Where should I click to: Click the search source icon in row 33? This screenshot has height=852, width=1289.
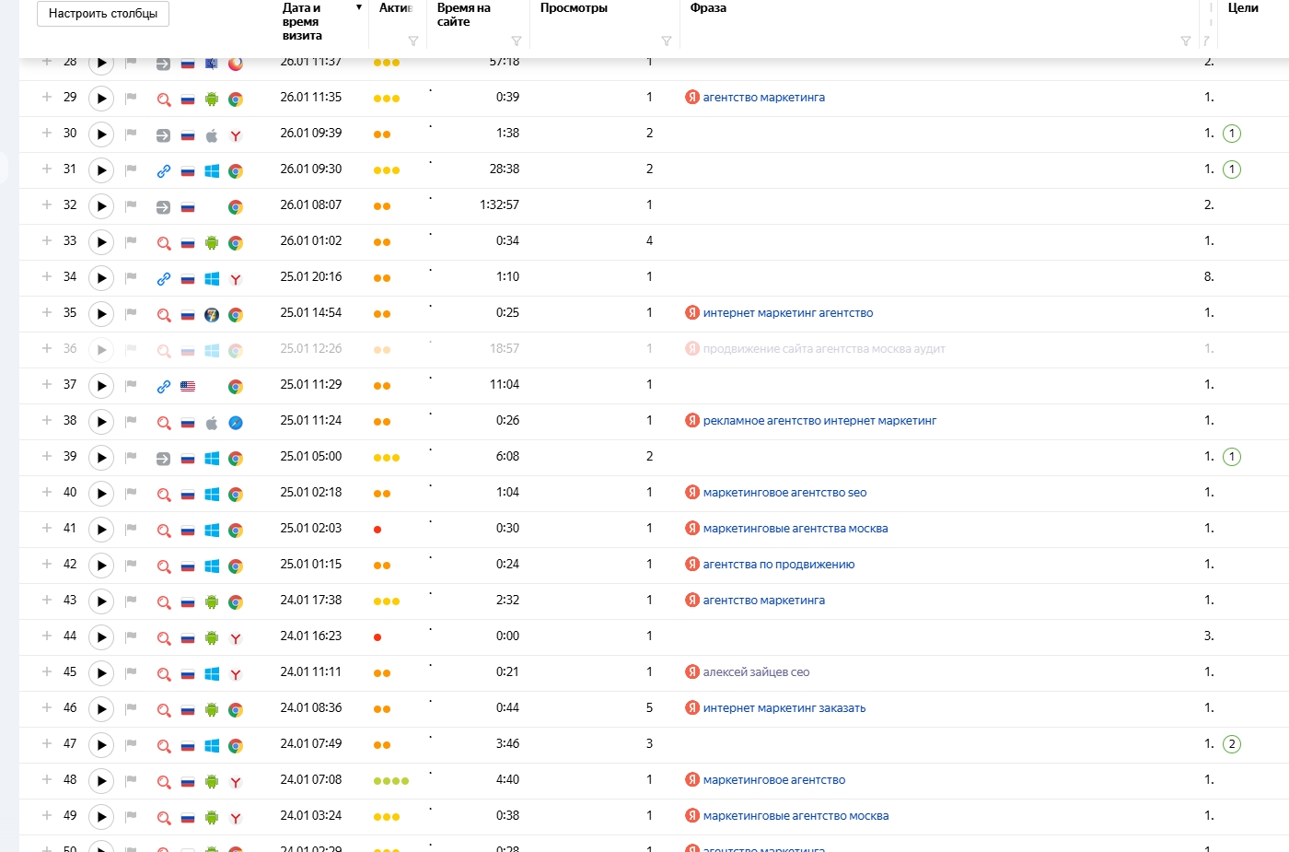coord(163,243)
